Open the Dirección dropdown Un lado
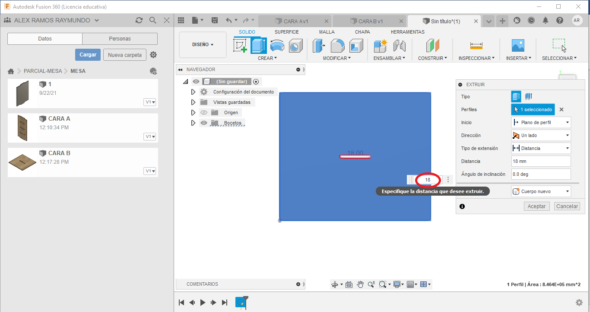The height and width of the screenshot is (312, 590). [541, 135]
